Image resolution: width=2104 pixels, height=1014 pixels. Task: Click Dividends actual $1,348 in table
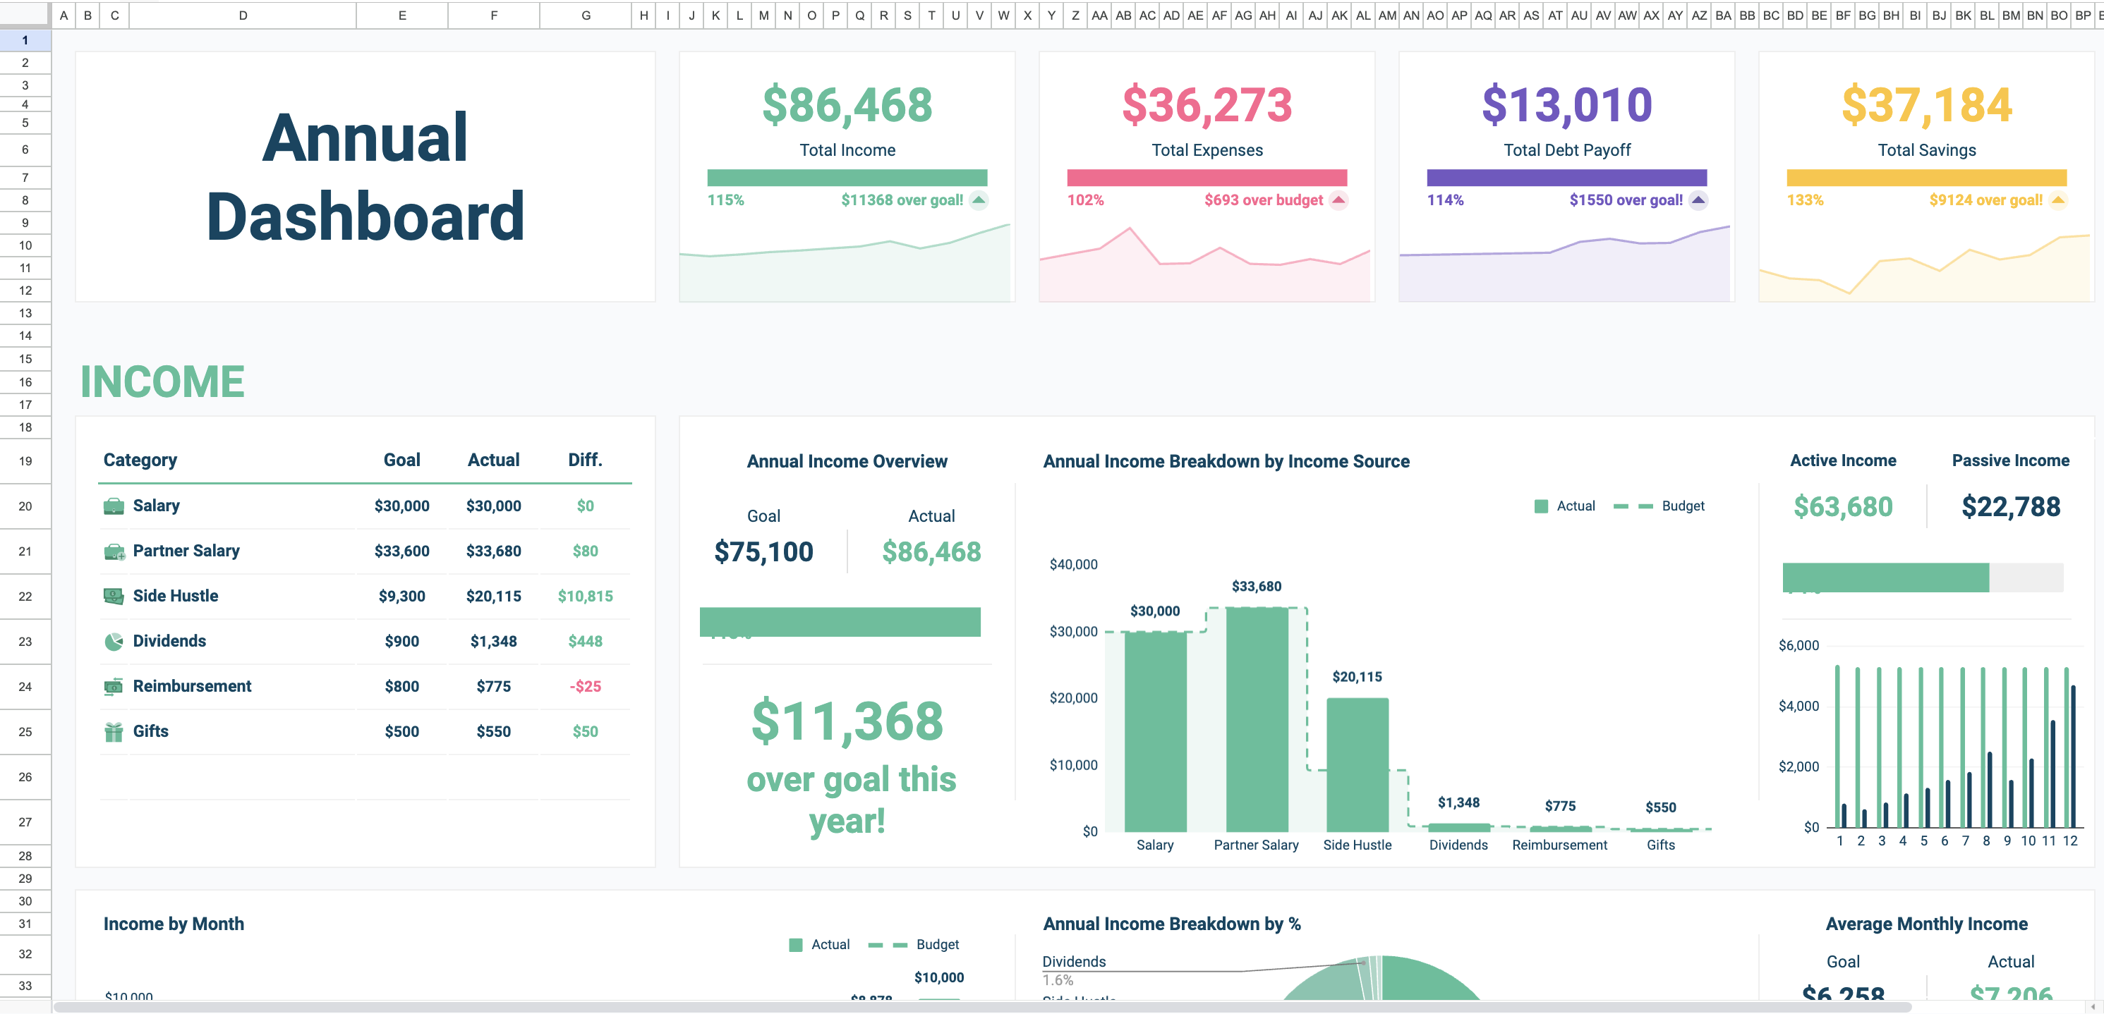493,642
